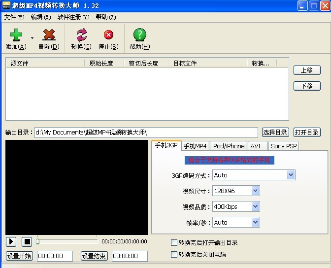Click the 下移 (move down) button
The width and height of the screenshot is (331, 268).
pos(307,86)
